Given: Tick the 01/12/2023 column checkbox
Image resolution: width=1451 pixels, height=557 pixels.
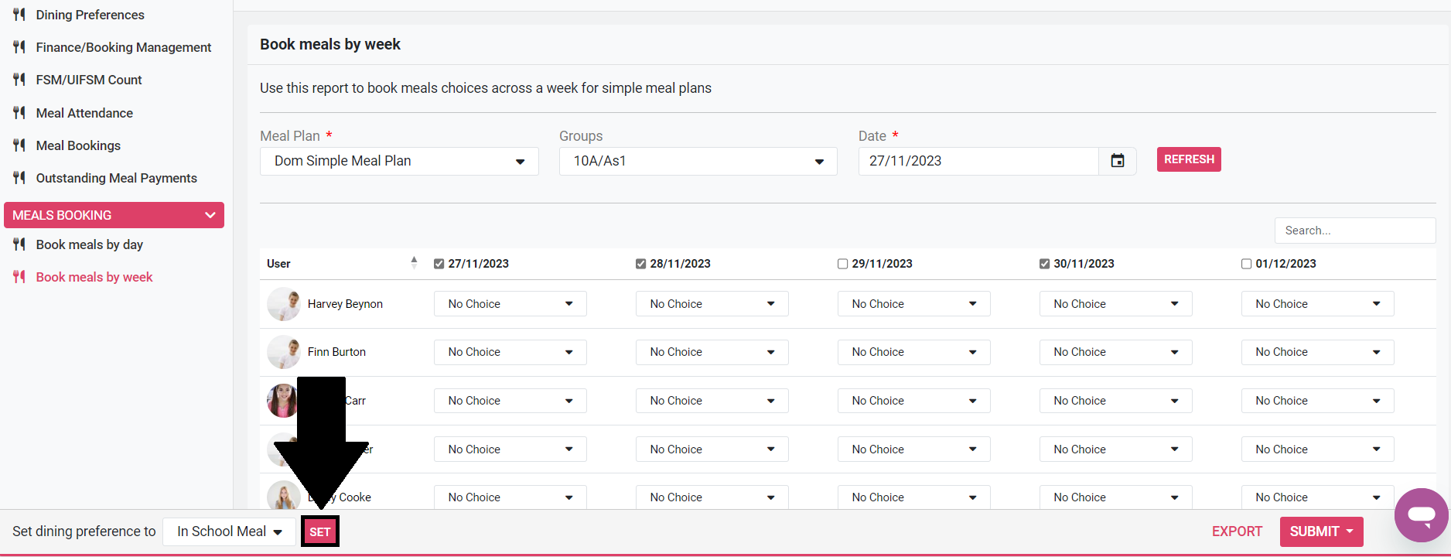Looking at the screenshot, I should pos(1246,264).
